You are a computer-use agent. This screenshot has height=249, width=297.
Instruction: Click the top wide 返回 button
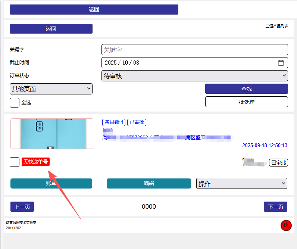click(94, 10)
